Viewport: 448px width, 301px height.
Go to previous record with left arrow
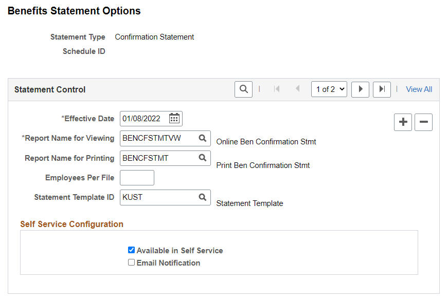[297, 89]
